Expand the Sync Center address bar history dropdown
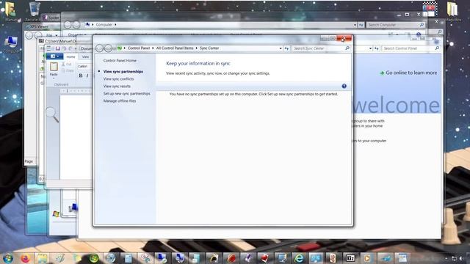 click(x=281, y=48)
